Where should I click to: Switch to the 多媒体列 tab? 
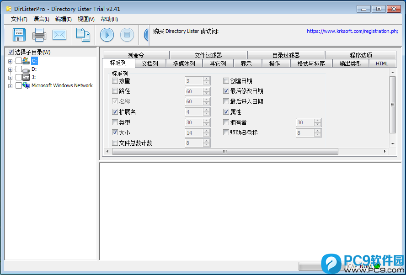(184, 63)
